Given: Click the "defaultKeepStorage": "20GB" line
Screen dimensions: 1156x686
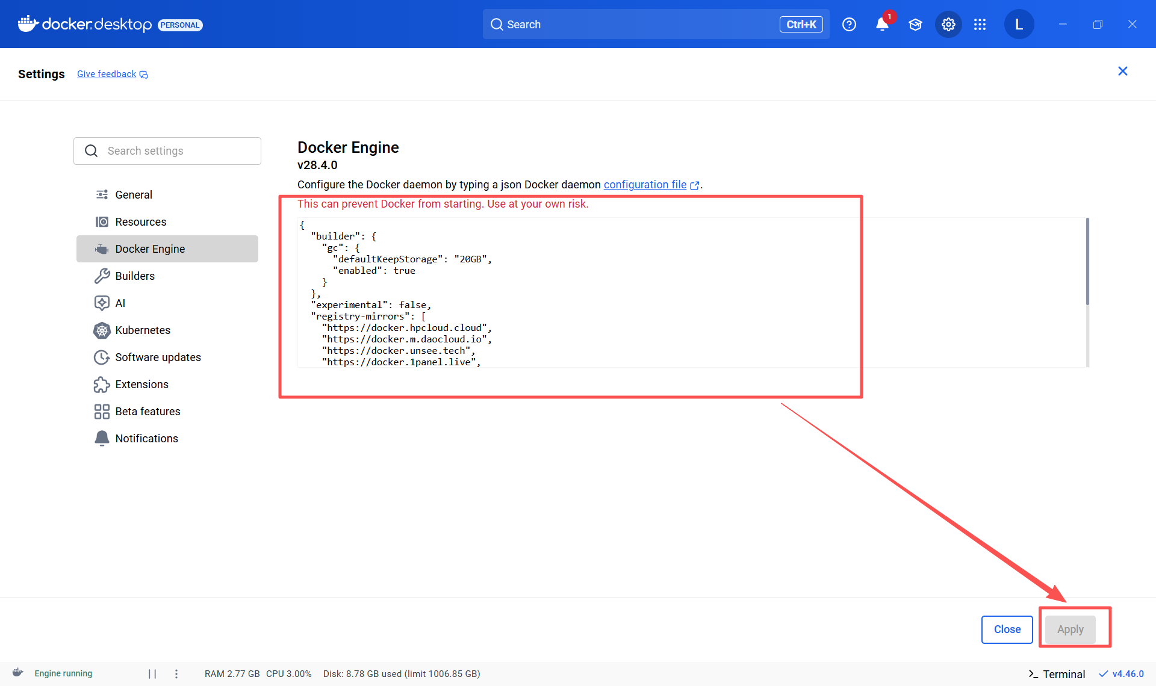Looking at the screenshot, I should tap(412, 259).
